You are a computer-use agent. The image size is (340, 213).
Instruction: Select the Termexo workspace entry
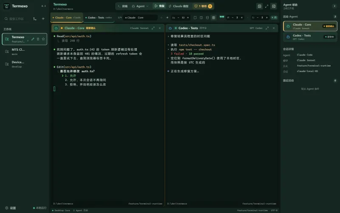pos(25,39)
